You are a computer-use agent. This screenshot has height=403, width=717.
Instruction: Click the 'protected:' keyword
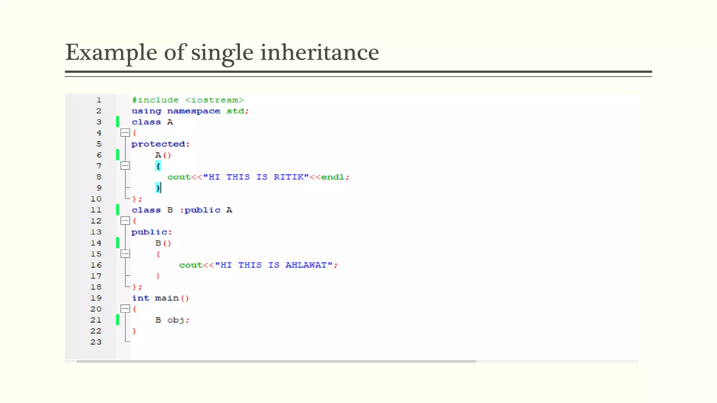(160, 144)
